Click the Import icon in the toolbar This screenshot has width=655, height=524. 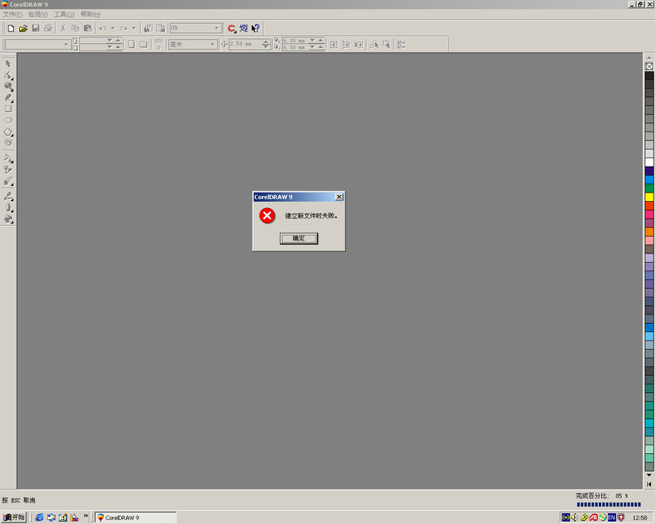click(148, 29)
